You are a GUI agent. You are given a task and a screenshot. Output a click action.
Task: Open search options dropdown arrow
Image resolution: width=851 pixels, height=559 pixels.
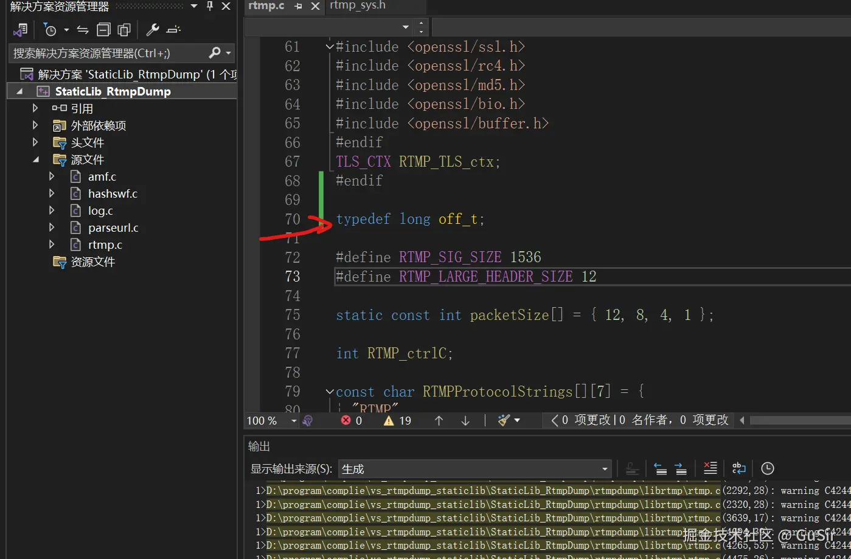tap(229, 53)
